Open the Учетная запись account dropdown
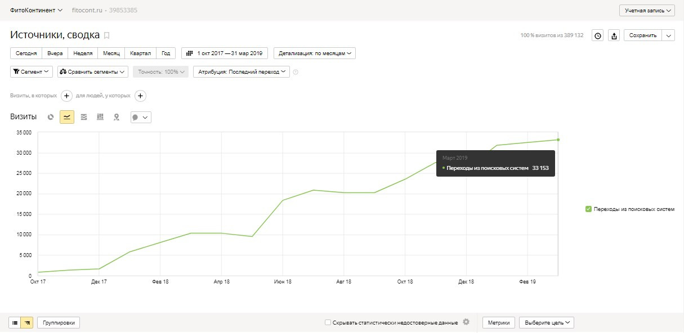Image resolution: width=684 pixels, height=333 pixels. [x=646, y=11]
